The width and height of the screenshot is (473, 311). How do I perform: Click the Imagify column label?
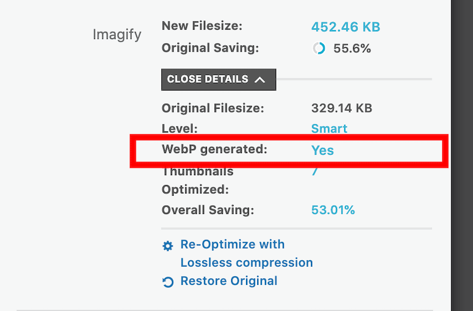117,34
